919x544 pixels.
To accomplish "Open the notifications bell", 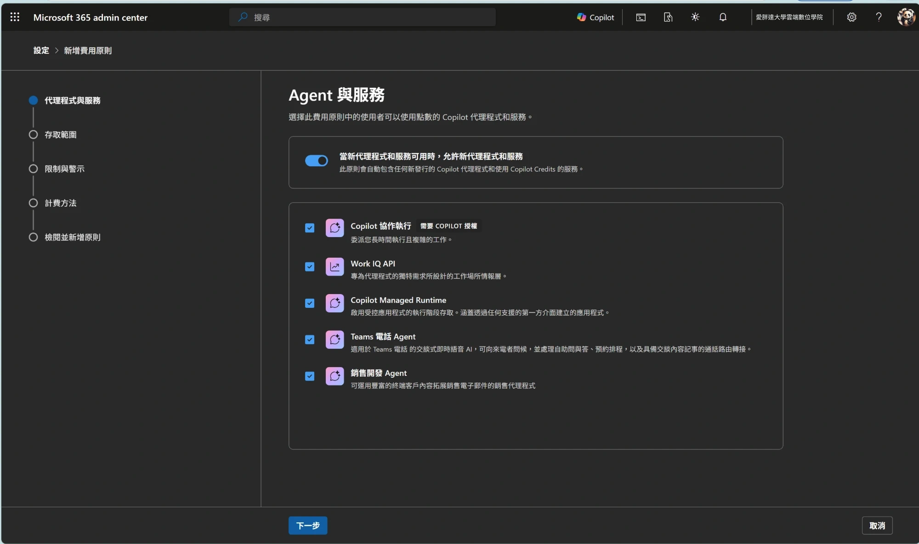I will click(723, 17).
